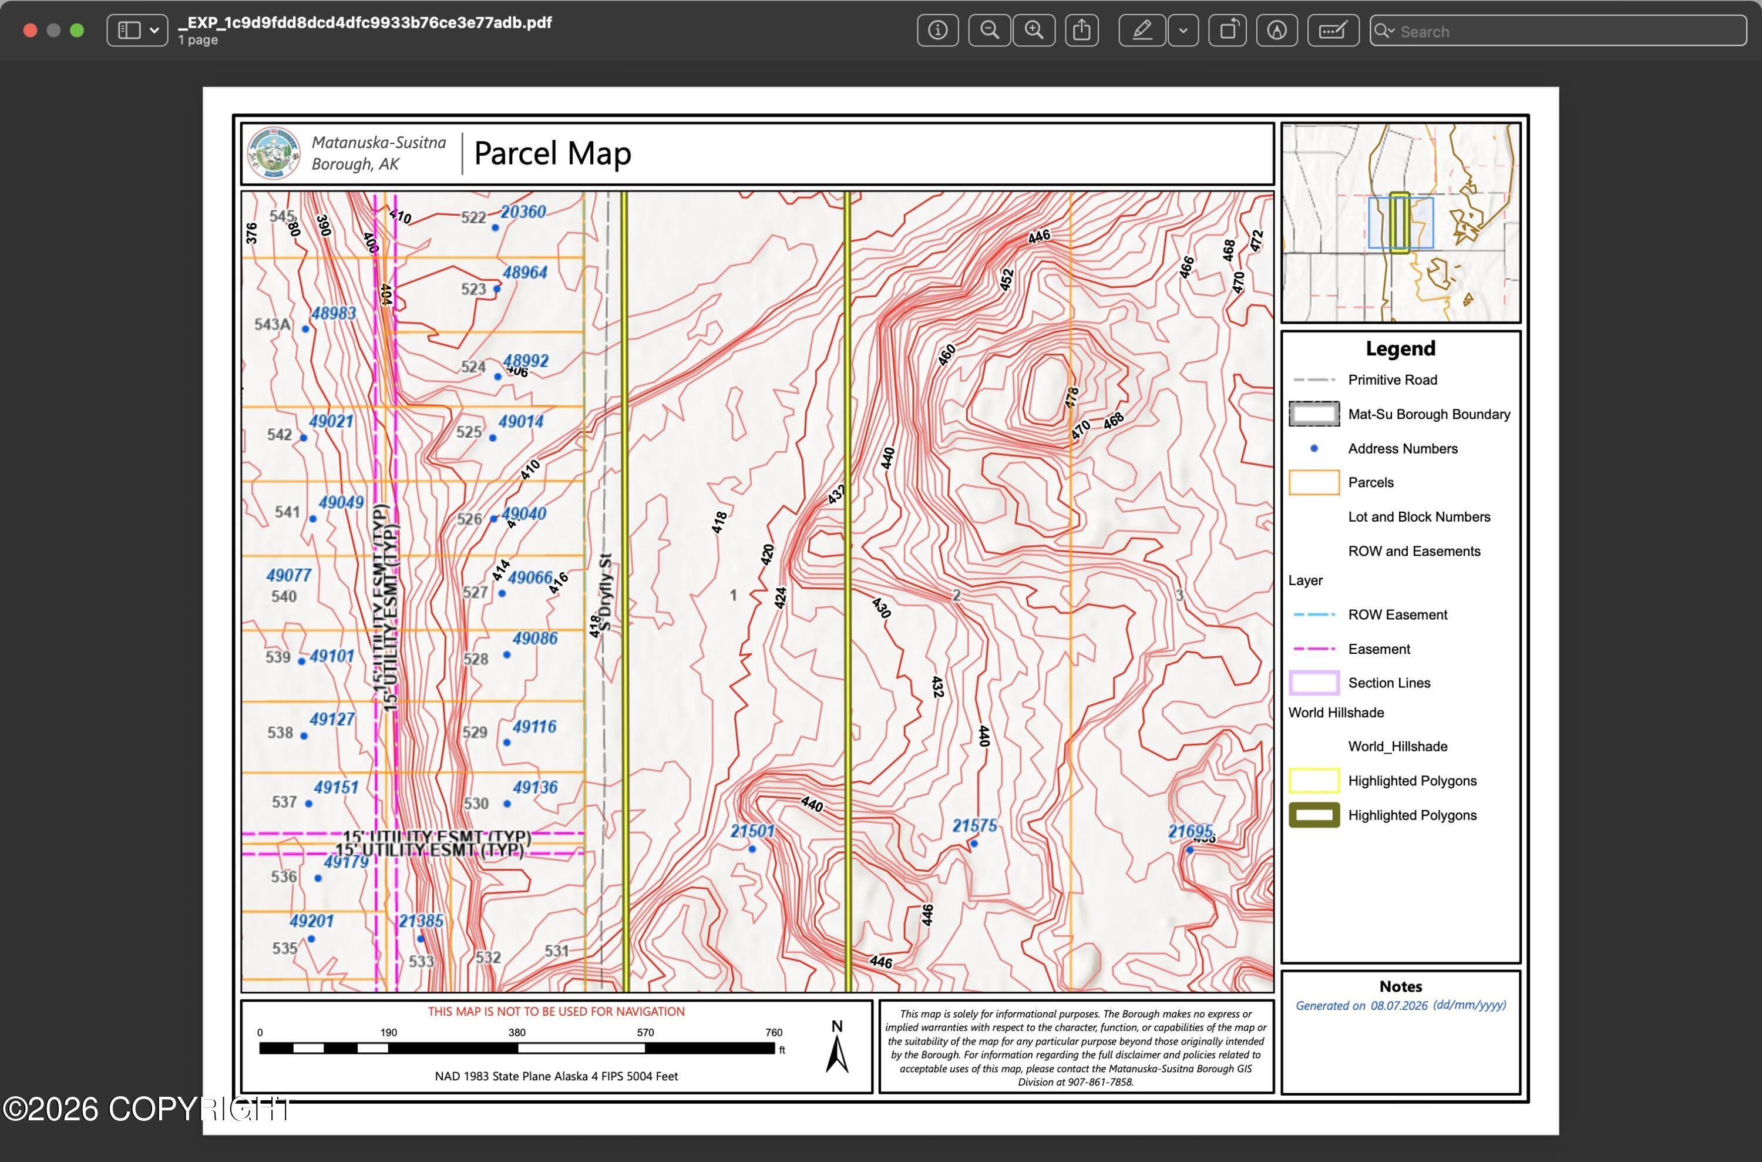
Task: Click the ROW and Easements label
Action: (x=1414, y=552)
